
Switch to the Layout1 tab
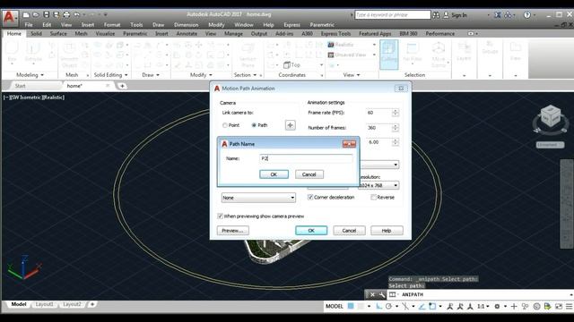click(x=44, y=304)
